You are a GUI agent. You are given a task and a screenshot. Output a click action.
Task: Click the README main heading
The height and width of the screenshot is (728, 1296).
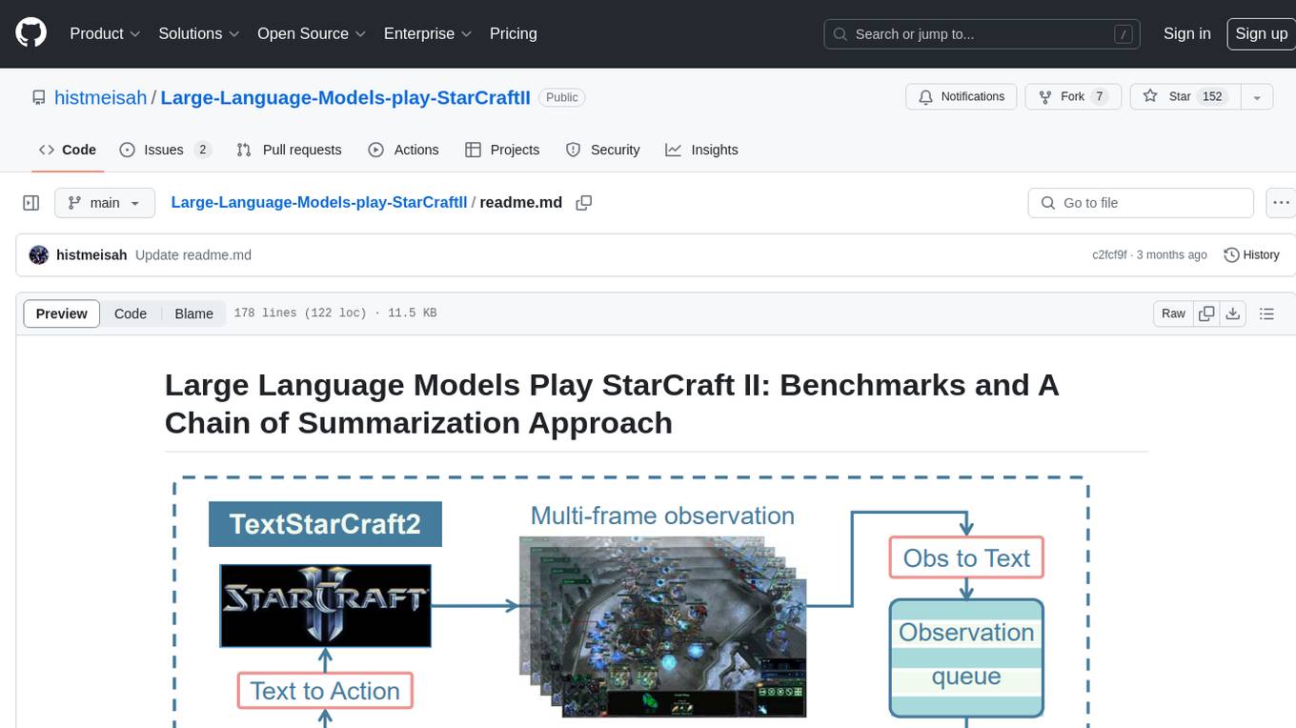pos(612,403)
